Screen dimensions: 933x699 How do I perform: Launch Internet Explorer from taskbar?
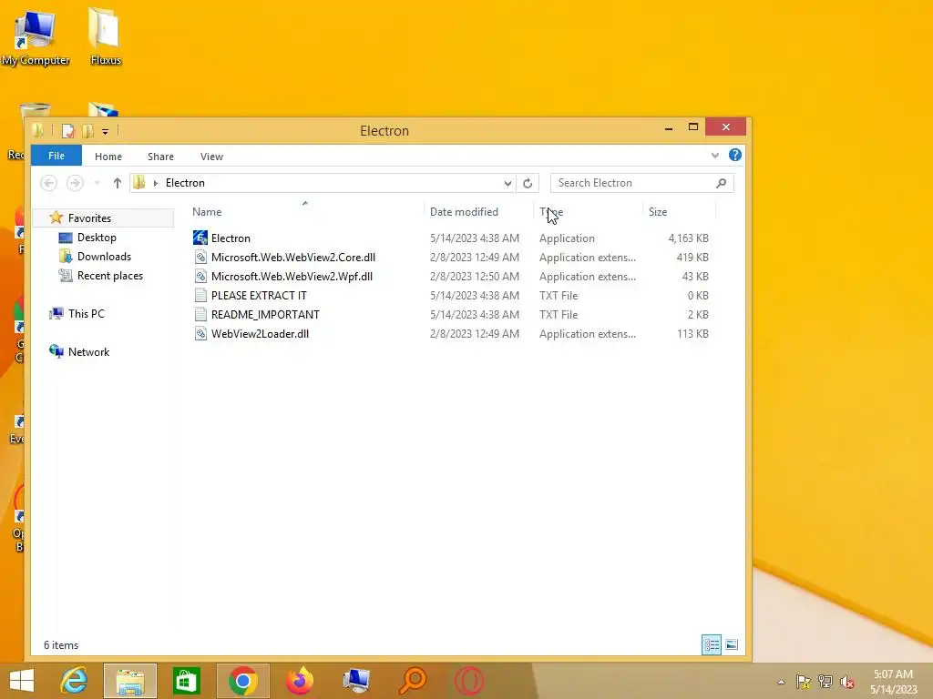75,681
